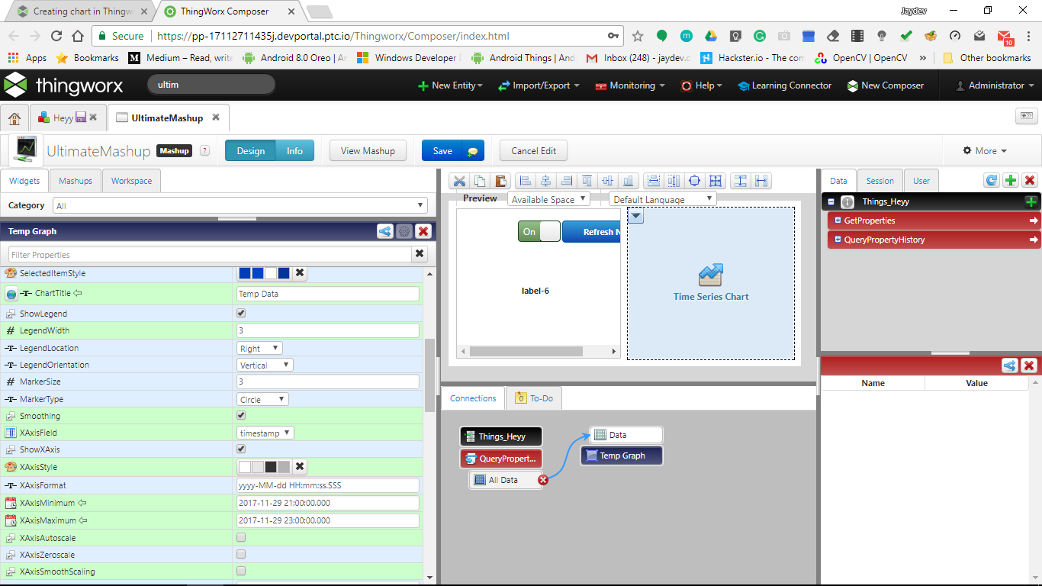Collapse the Things_Heyy entry in the Data panel
This screenshot has width=1042, height=586.
click(x=831, y=201)
